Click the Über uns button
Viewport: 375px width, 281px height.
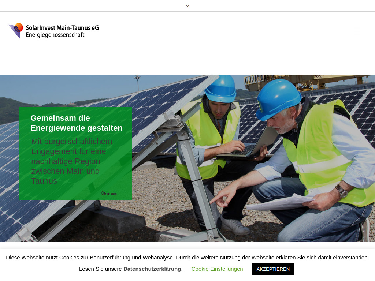coord(109,193)
